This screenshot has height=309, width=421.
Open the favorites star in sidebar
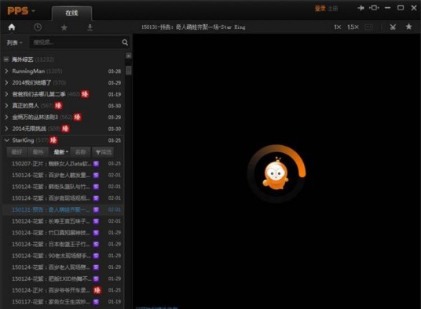click(64, 27)
